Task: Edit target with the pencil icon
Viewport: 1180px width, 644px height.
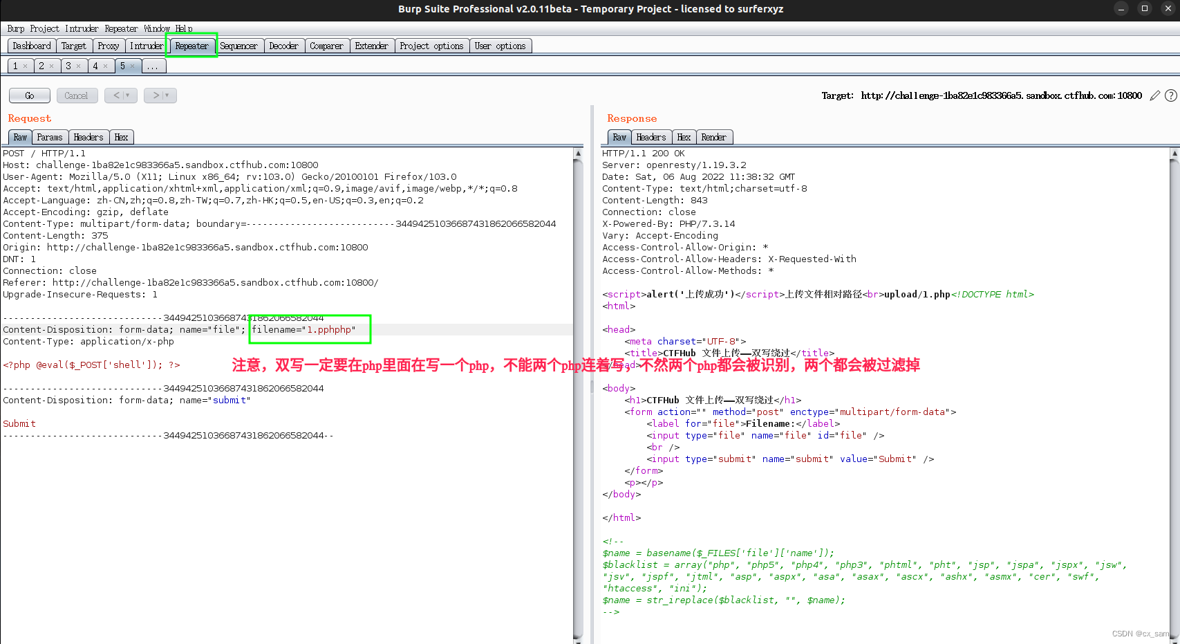Action: coord(1155,95)
